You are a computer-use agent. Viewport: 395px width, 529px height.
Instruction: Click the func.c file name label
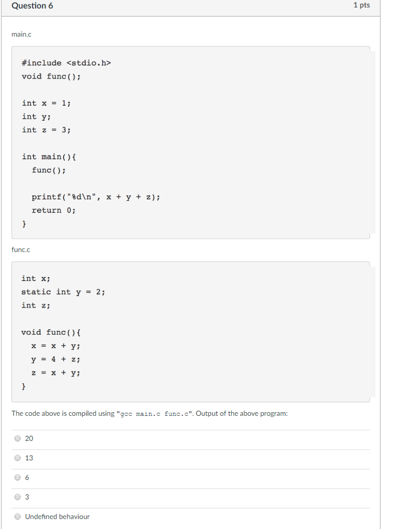pos(21,250)
